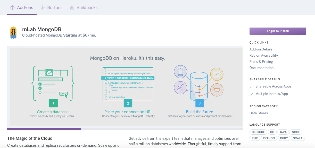This screenshot has width=315, height=148.
Task: Click 'Starting at $0/mo.' text
Action: [x=79, y=35]
